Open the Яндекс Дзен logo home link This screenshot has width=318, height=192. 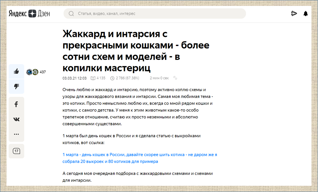(x=29, y=14)
